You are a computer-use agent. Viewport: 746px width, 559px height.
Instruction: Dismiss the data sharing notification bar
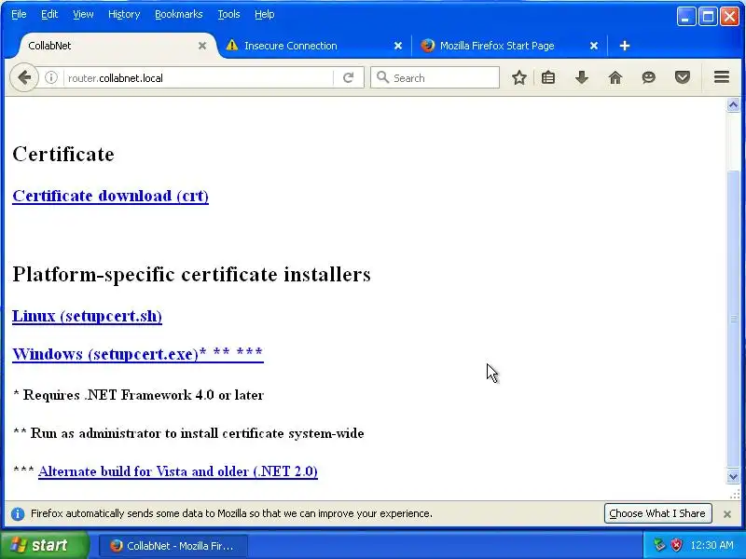coord(727,514)
